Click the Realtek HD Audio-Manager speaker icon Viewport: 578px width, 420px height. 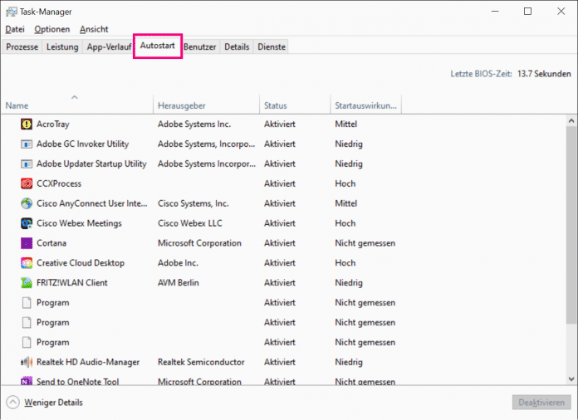pos(26,363)
